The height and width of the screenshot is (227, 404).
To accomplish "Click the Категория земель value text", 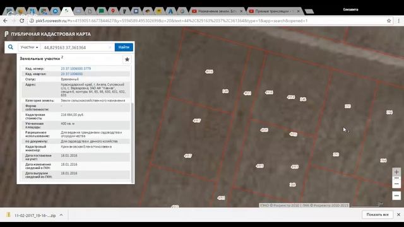I will pyautogui.click(x=93, y=101).
